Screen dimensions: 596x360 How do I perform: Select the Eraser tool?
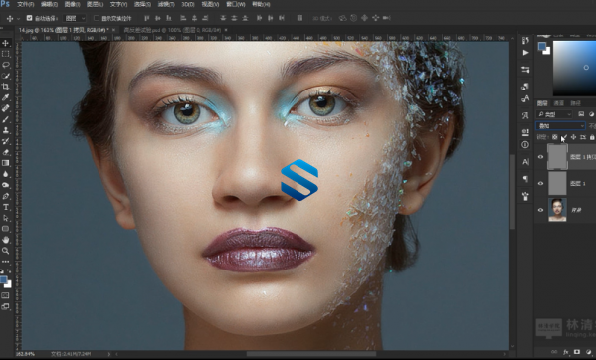pos(6,152)
